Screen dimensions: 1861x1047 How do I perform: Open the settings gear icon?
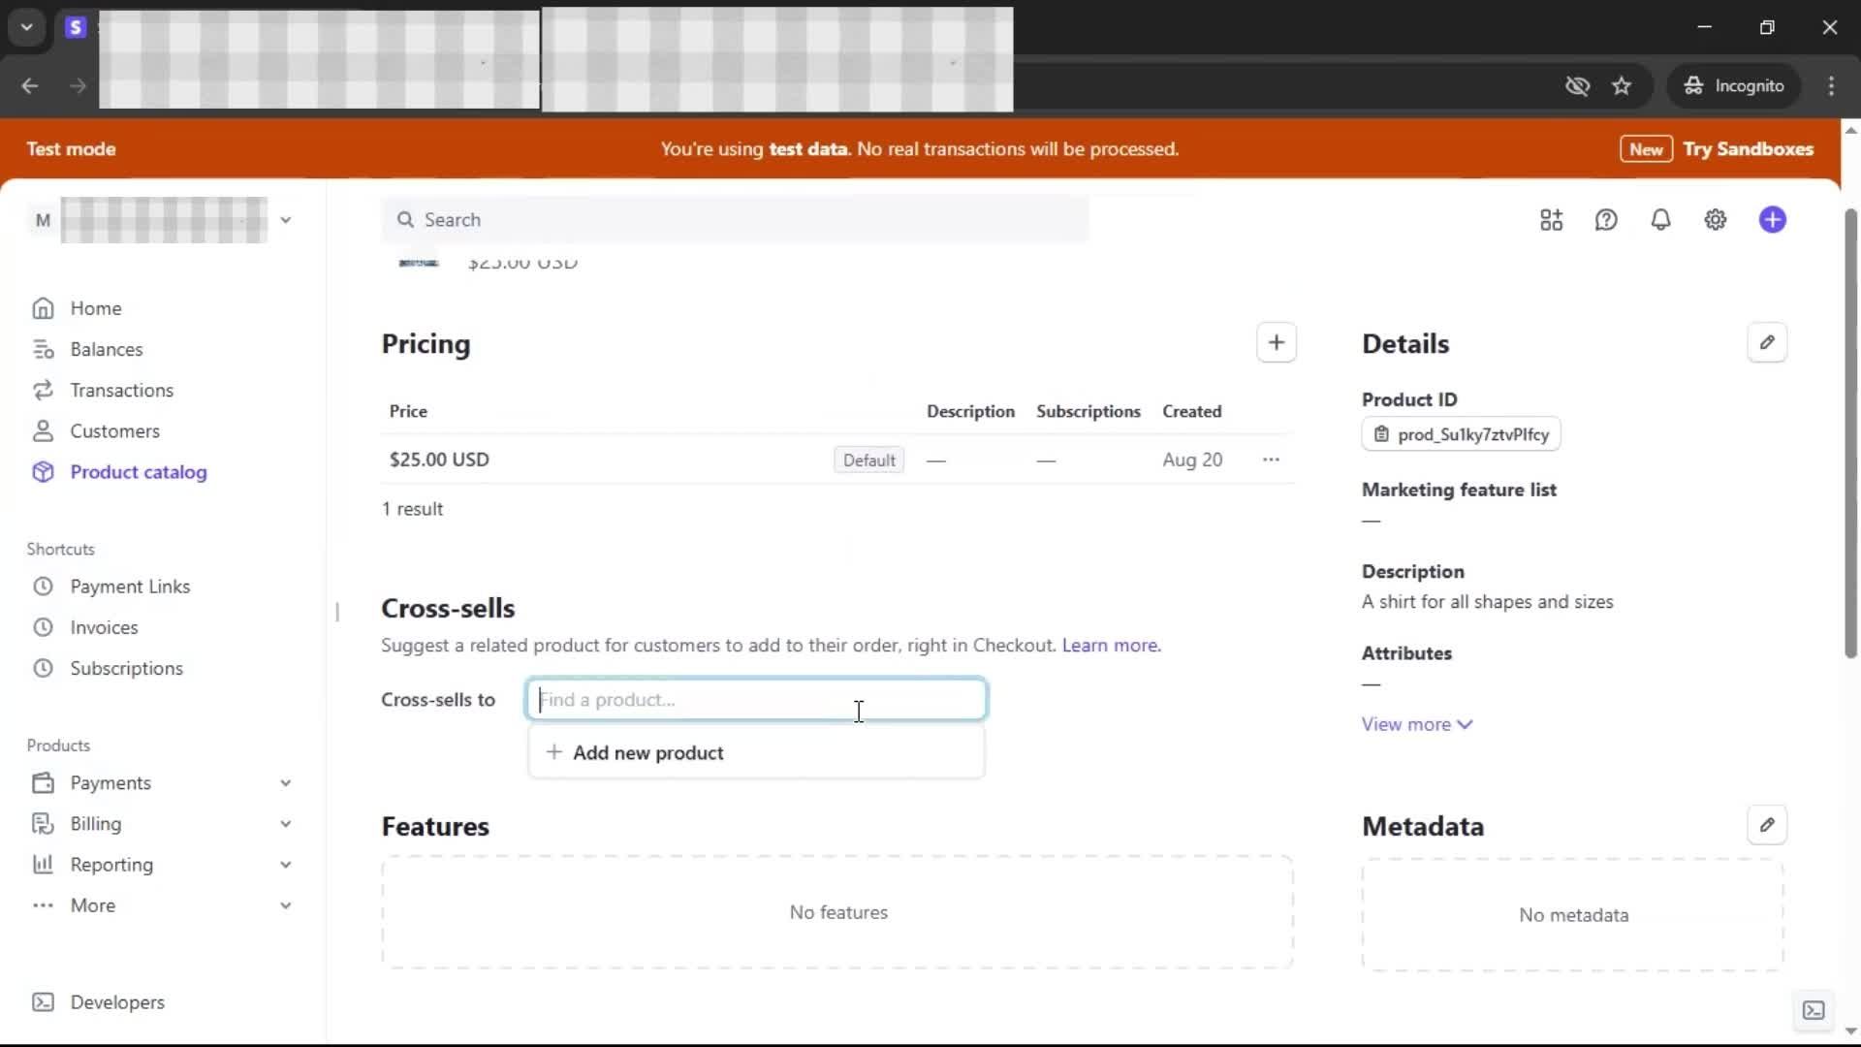pyautogui.click(x=1715, y=220)
